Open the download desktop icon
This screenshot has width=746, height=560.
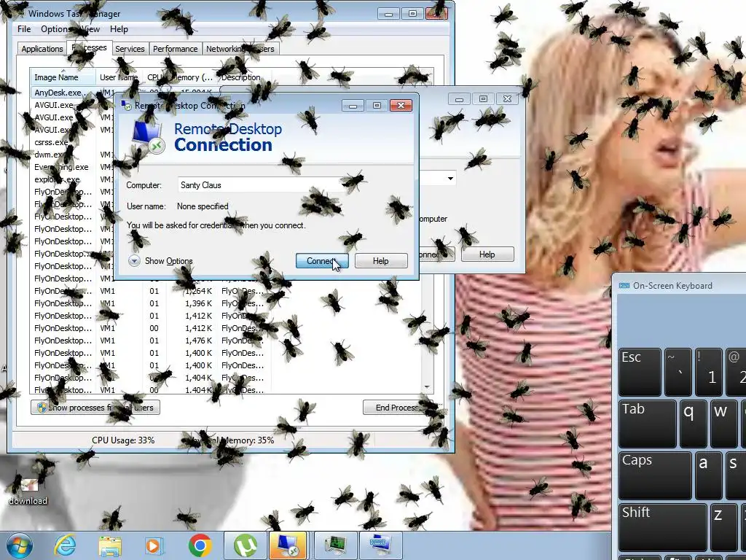pyautogui.click(x=28, y=491)
